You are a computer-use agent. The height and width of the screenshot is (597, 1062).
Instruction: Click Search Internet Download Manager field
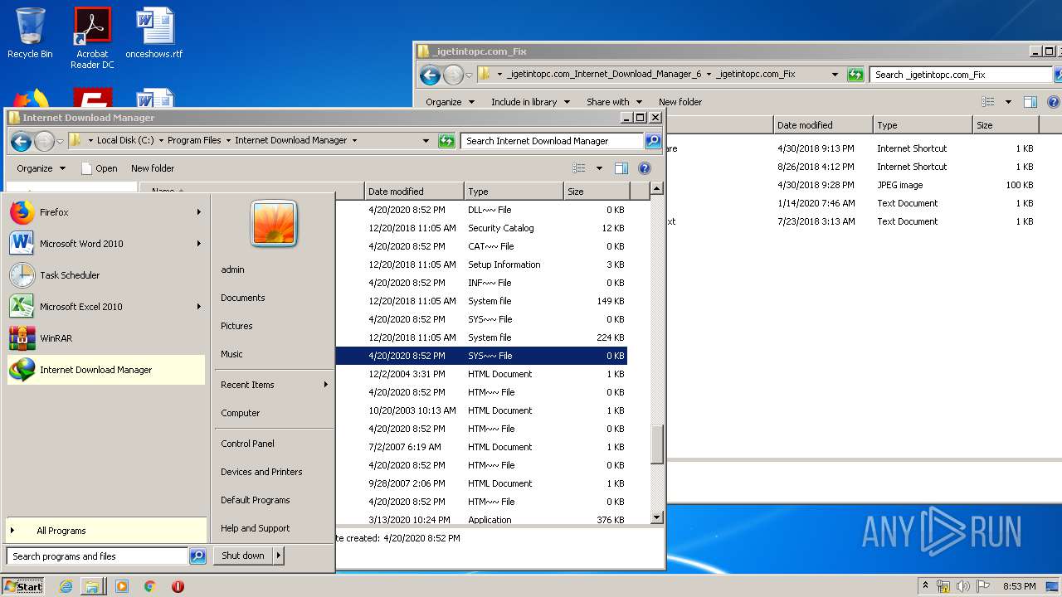click(x=552, y=141)
